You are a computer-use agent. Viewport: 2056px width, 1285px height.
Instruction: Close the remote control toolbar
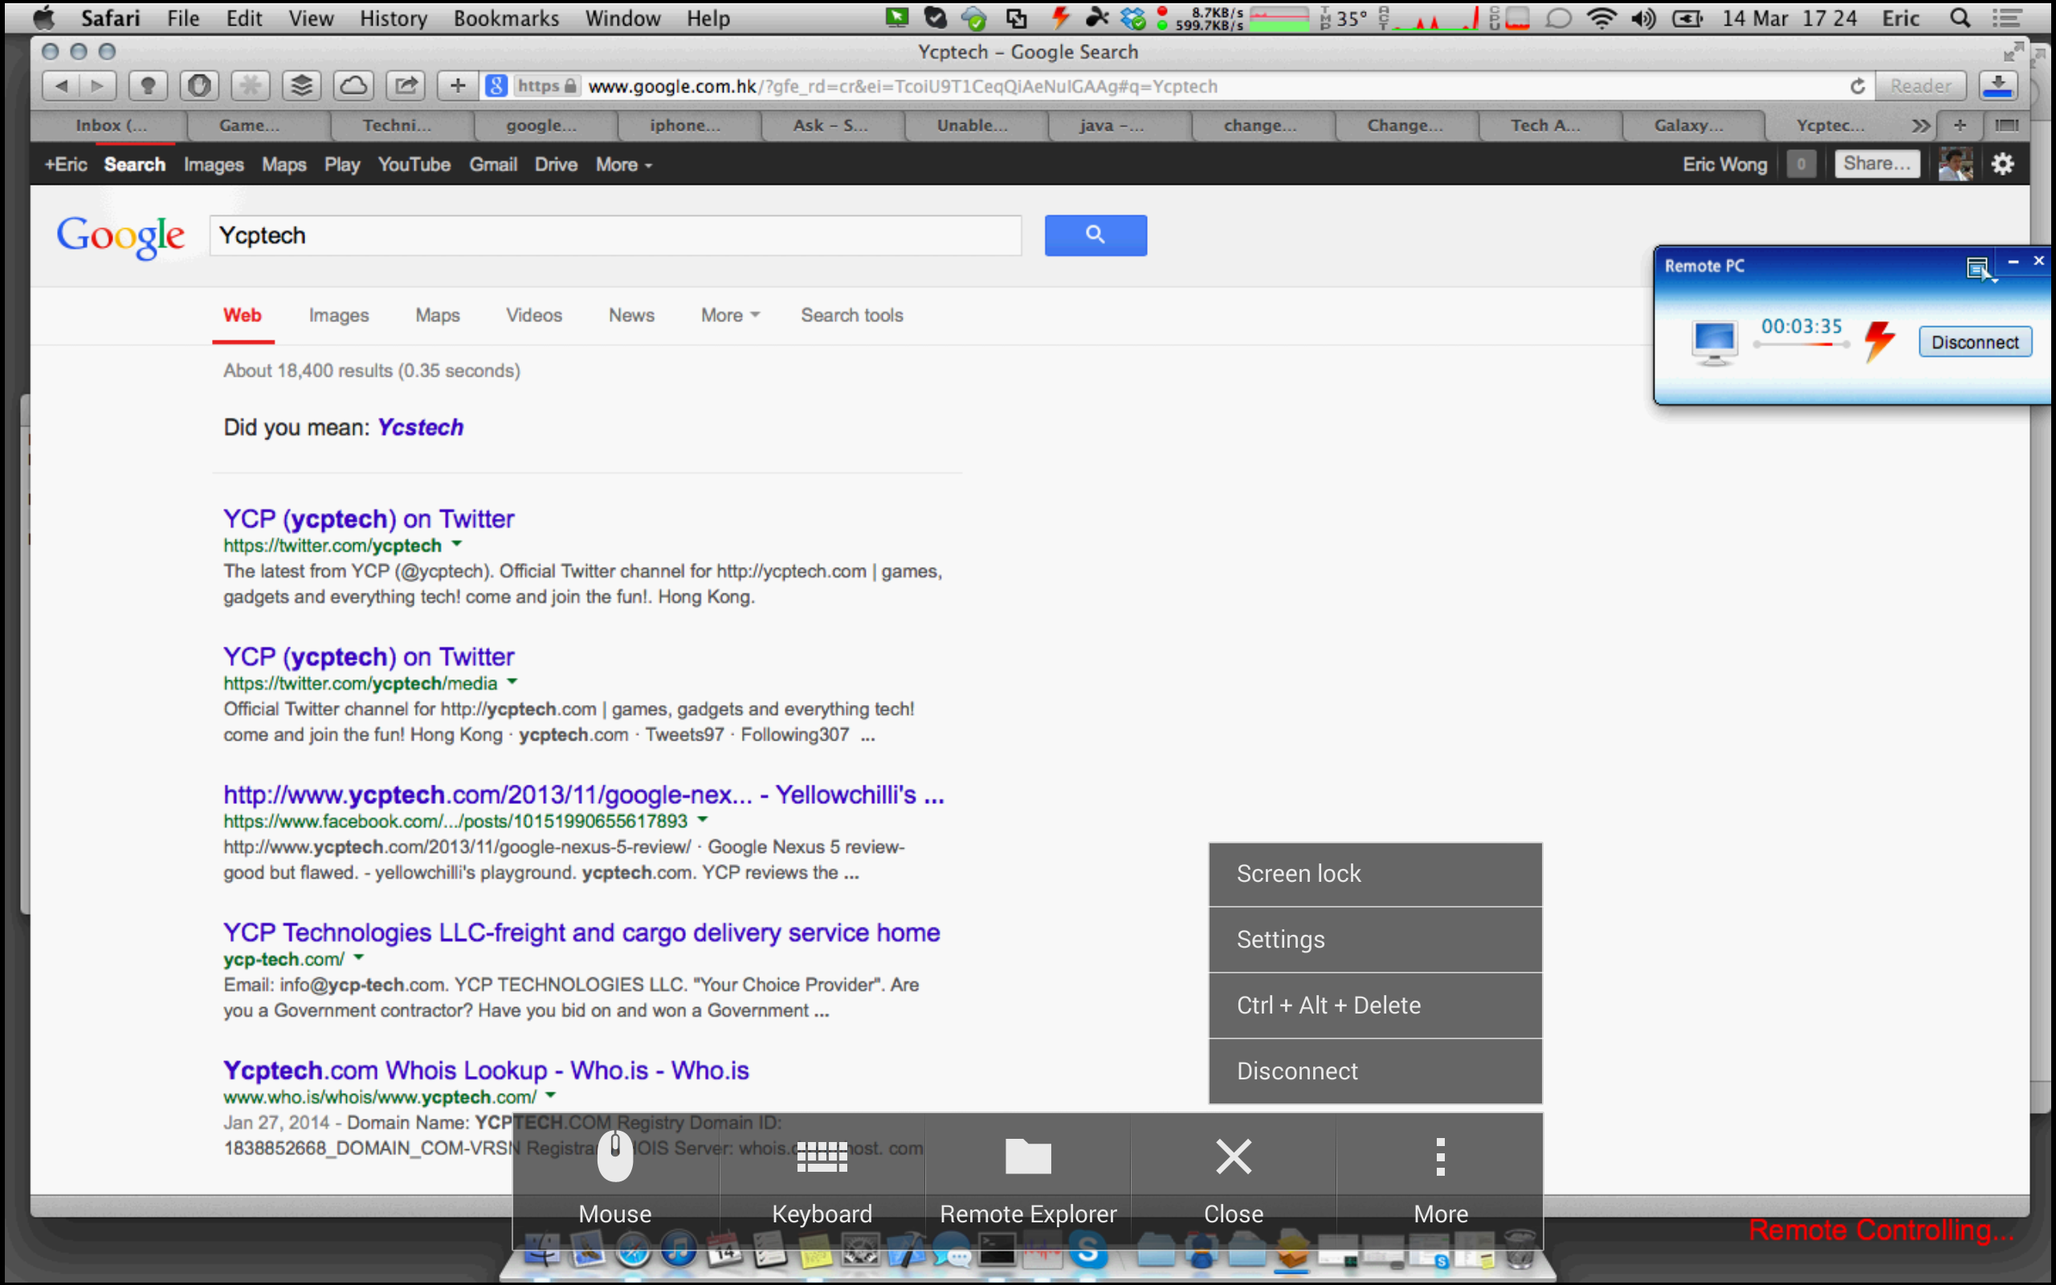click(1234, 1156)
